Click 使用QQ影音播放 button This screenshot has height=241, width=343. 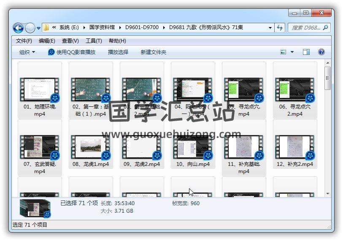point(72,52)
